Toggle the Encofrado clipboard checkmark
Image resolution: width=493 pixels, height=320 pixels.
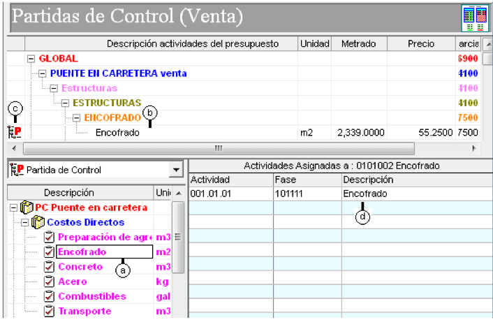coord(49,252)
